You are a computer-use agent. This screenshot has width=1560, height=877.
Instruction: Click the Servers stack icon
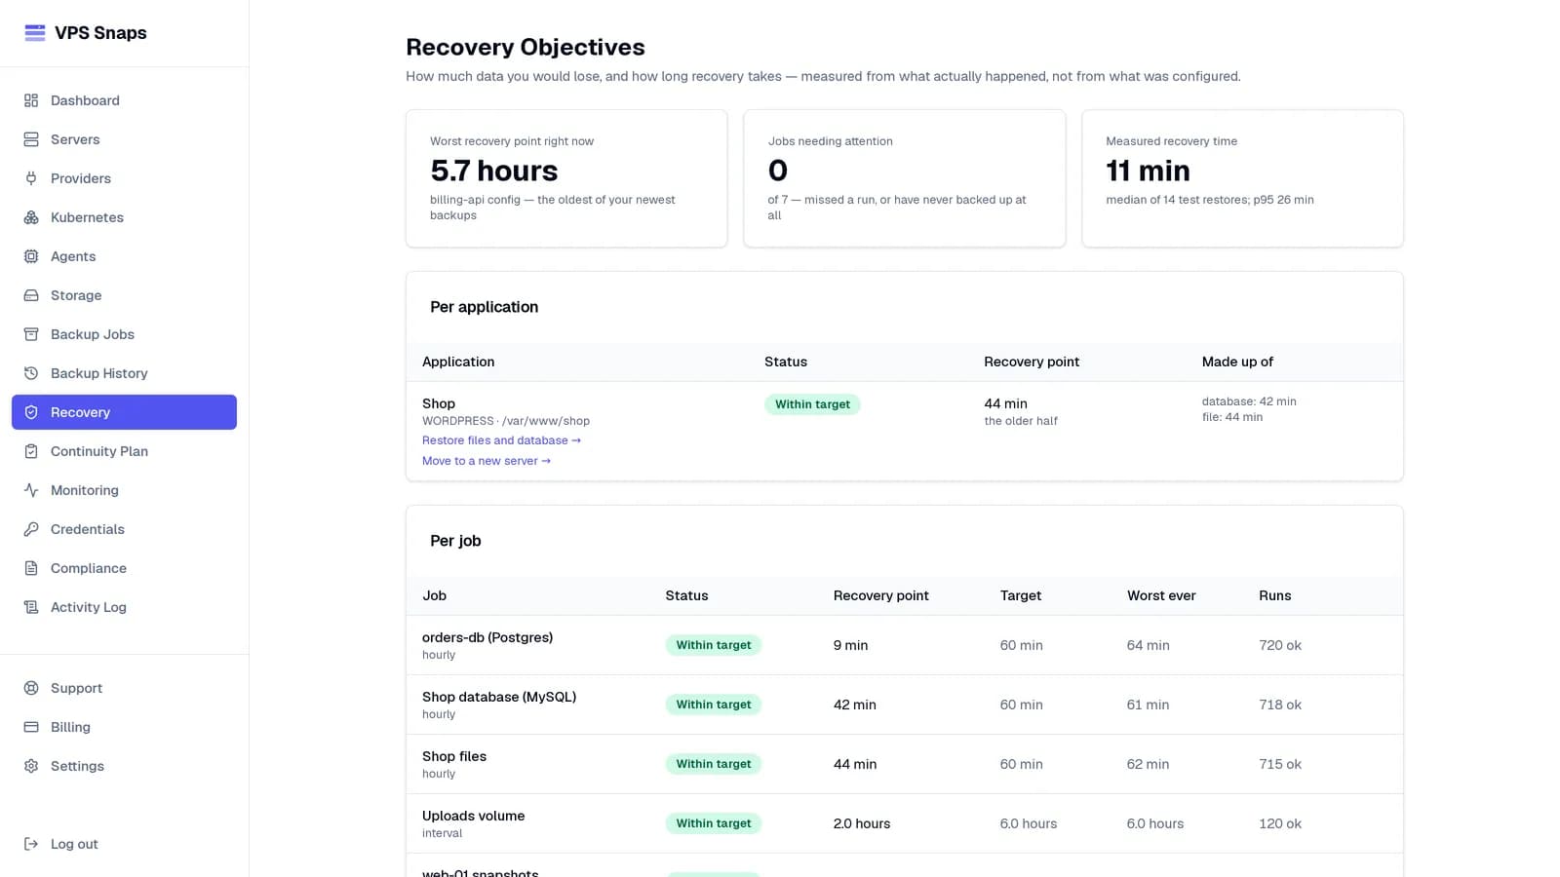[31, 139]
